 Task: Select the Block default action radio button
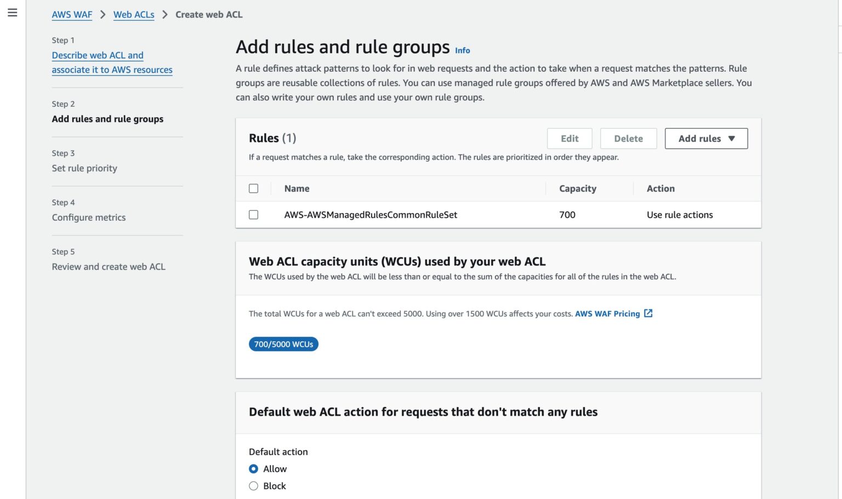(253, 486)
